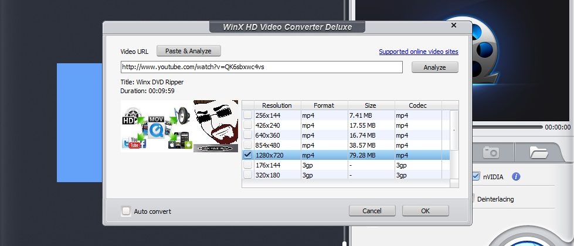Click the Analyze button
This screenshot has width=574, height=246.
pyautogui.click(x=434, y=67)
